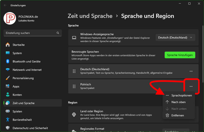Viewport: 204px width, 132px height.
Task: Select Sprachoptionen from context menu
Action: [x=181, y=95]
